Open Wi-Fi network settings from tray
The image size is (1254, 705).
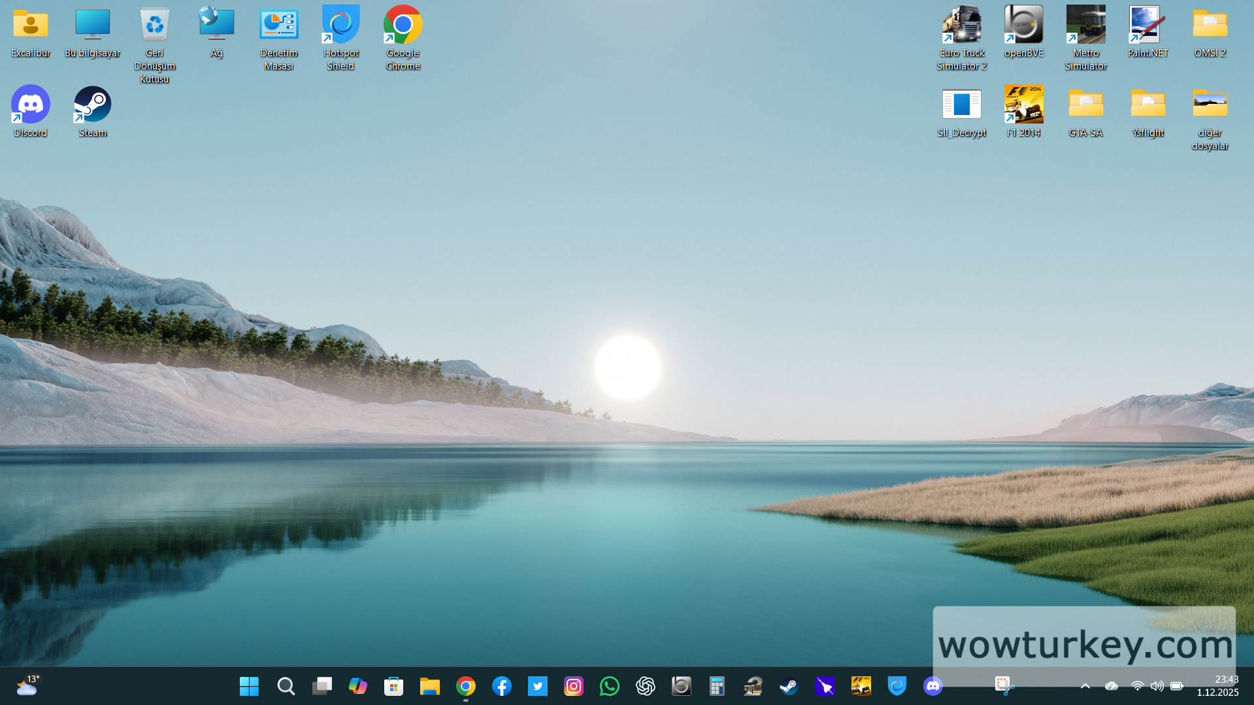(1137, 686)
